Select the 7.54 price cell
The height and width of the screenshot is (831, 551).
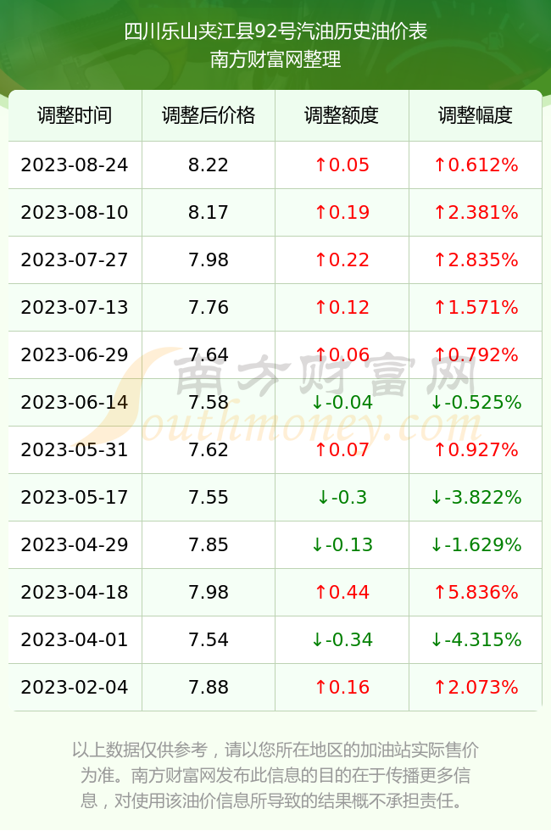coord(209,639)
